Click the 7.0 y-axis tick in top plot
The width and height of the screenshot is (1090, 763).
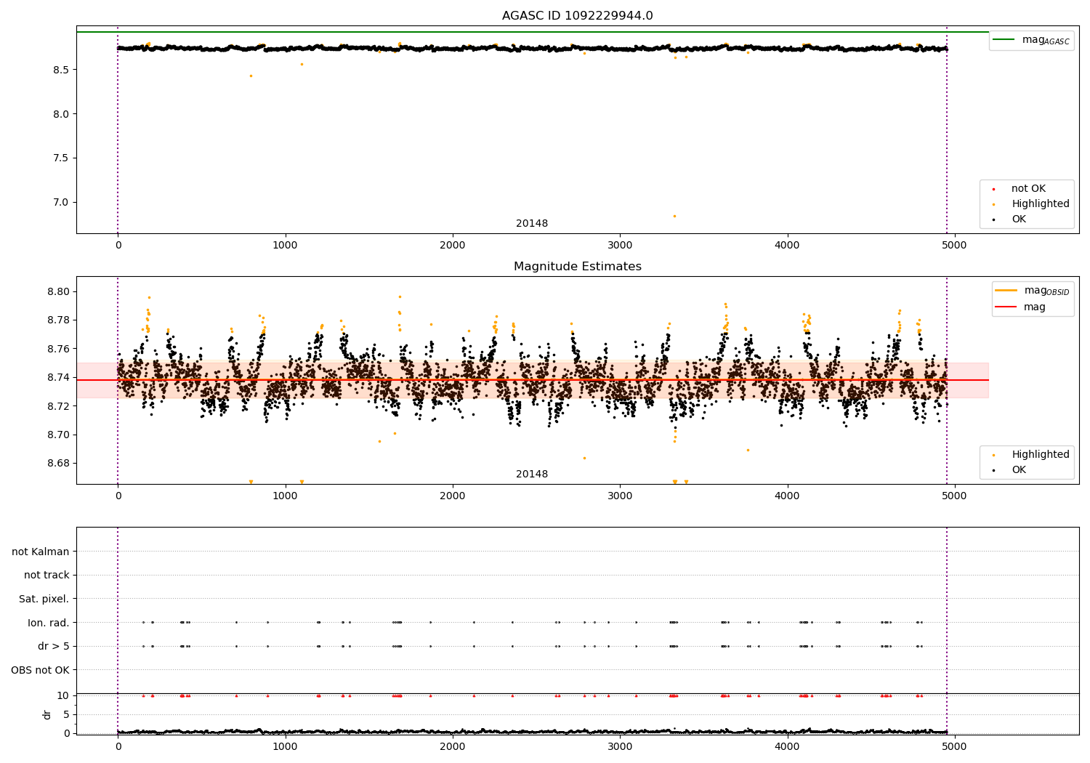[x=61, y=202]
